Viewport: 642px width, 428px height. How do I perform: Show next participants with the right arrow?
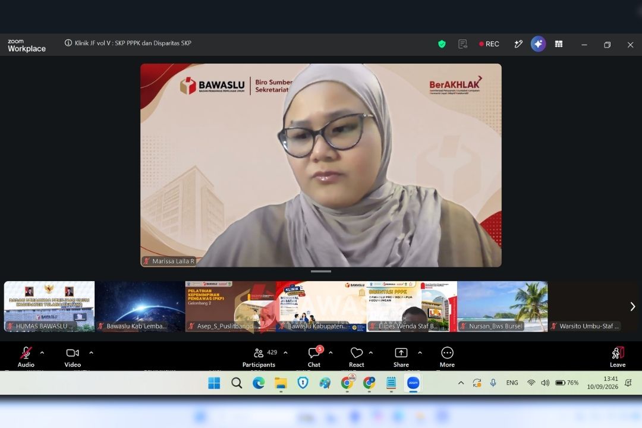[632, 306]
